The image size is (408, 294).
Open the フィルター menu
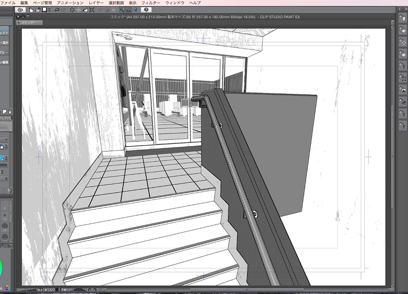151,2
